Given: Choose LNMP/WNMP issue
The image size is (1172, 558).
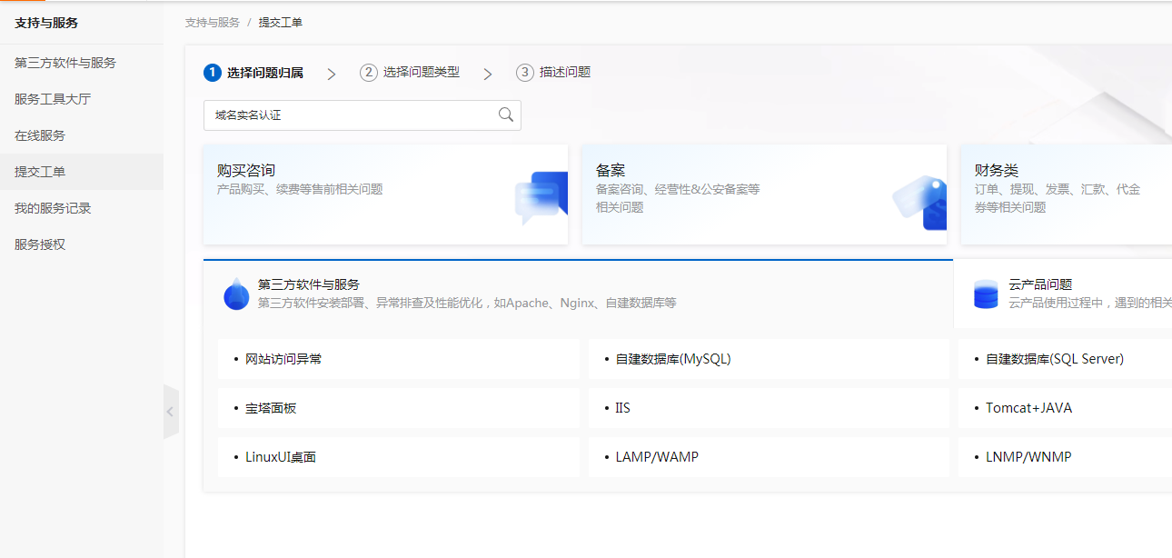Looking at the screenshot, I should click(x=1065, y=457).
